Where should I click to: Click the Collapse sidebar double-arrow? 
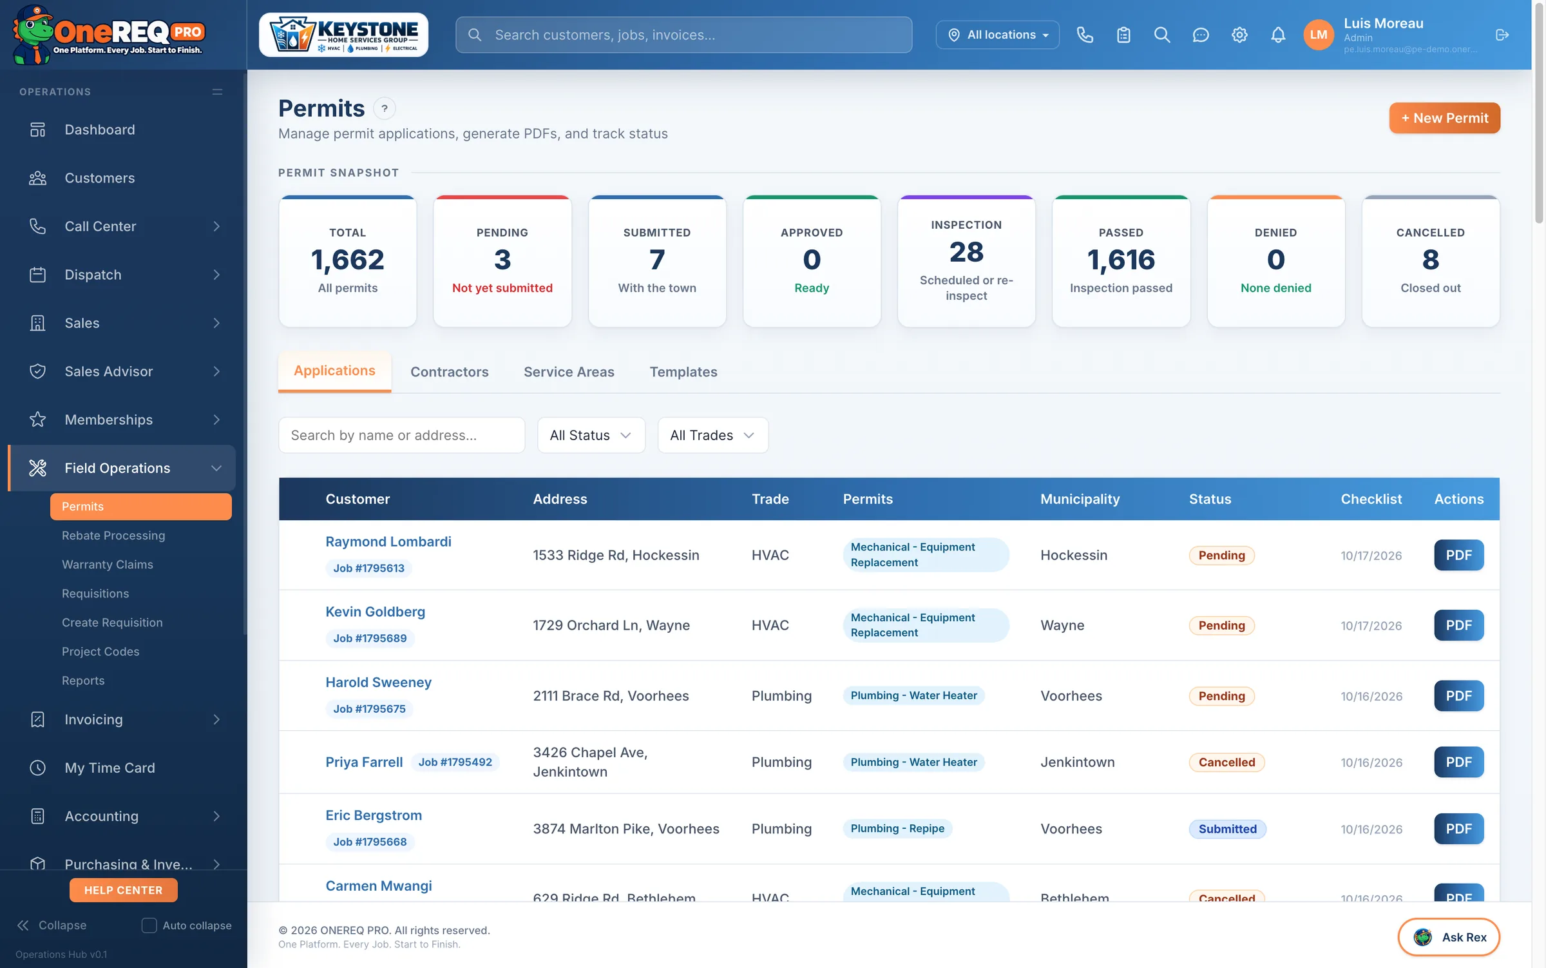(x=23, y=925)
